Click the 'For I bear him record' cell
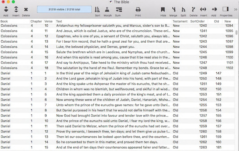Viewport: 239px width, 151px height. click(x=114, y=41)
